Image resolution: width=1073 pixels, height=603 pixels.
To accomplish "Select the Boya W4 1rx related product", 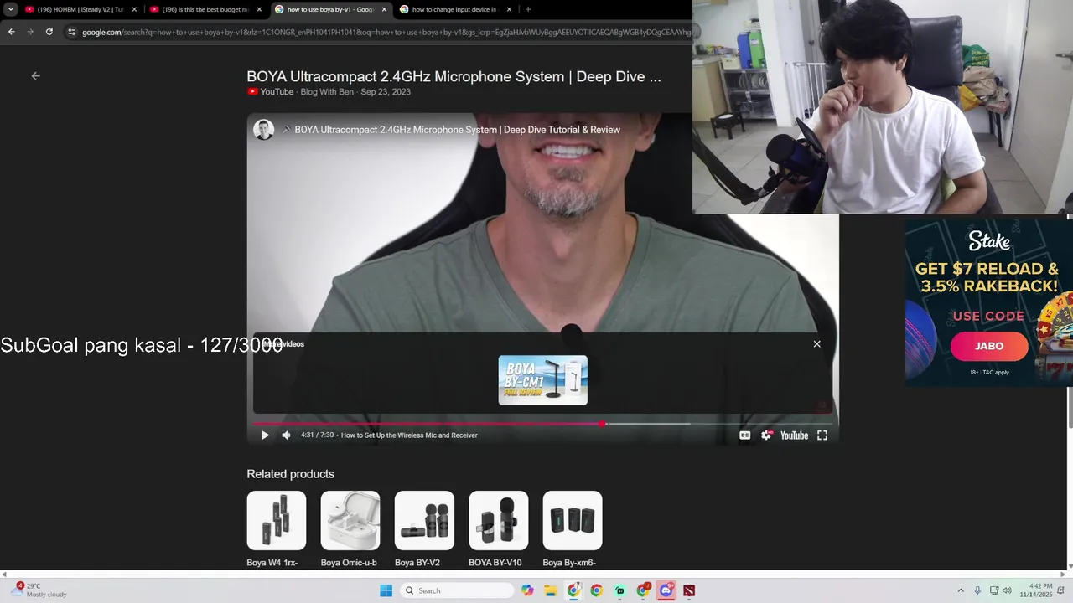I will point(277,529).
